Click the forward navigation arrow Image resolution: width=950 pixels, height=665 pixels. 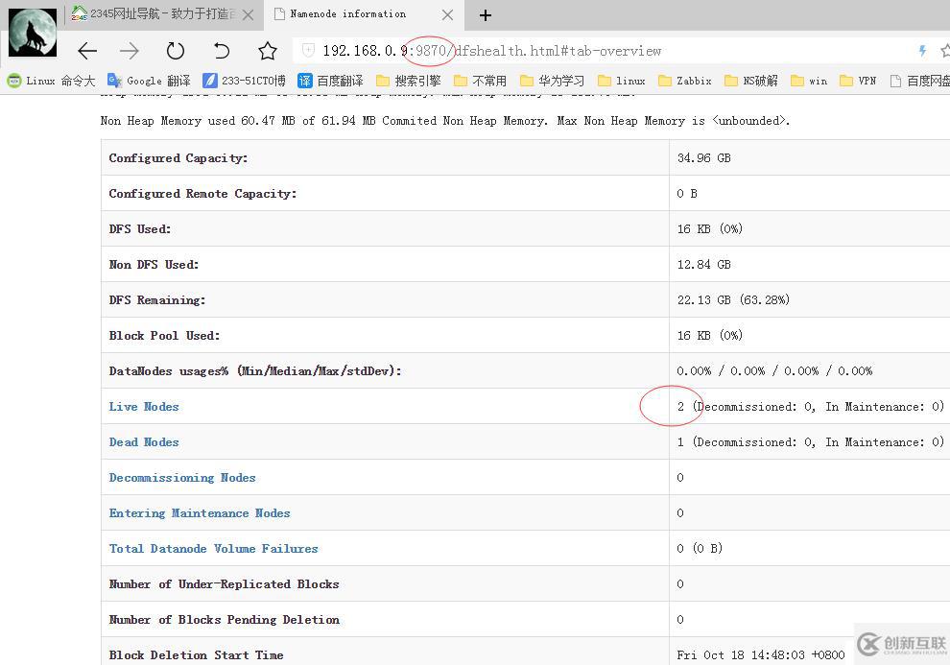(130, 51)
